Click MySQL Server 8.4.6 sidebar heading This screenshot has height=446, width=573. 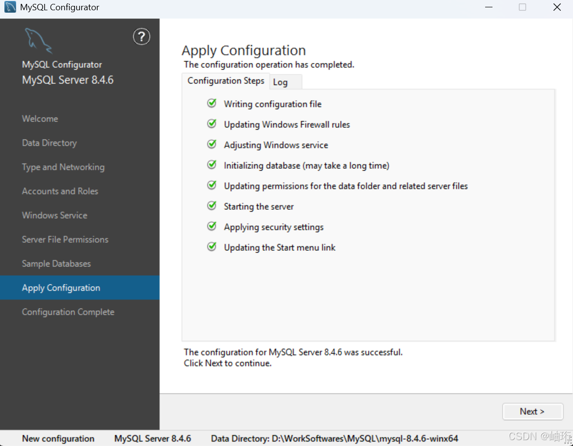tap(68, 80)
